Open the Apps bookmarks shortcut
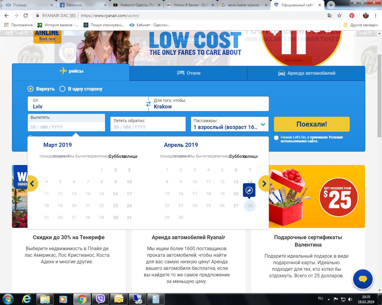The height and width of the screenshot is (305, 382). [x=19, y=25]
